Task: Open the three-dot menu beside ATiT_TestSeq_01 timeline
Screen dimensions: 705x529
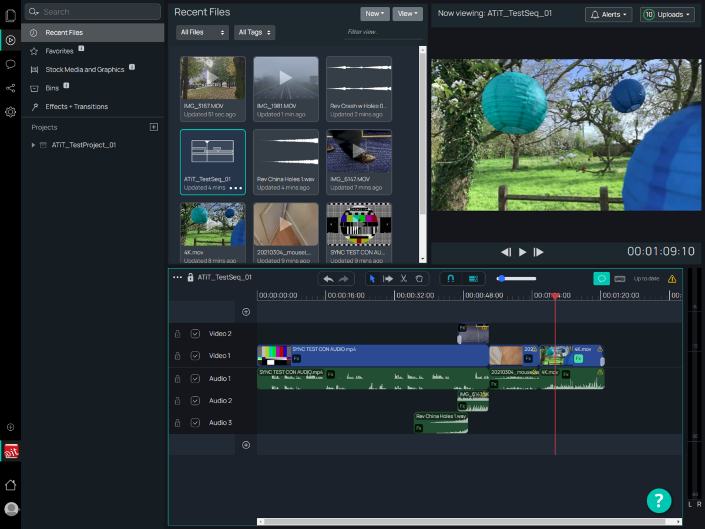Action: (x=177, y=277)
